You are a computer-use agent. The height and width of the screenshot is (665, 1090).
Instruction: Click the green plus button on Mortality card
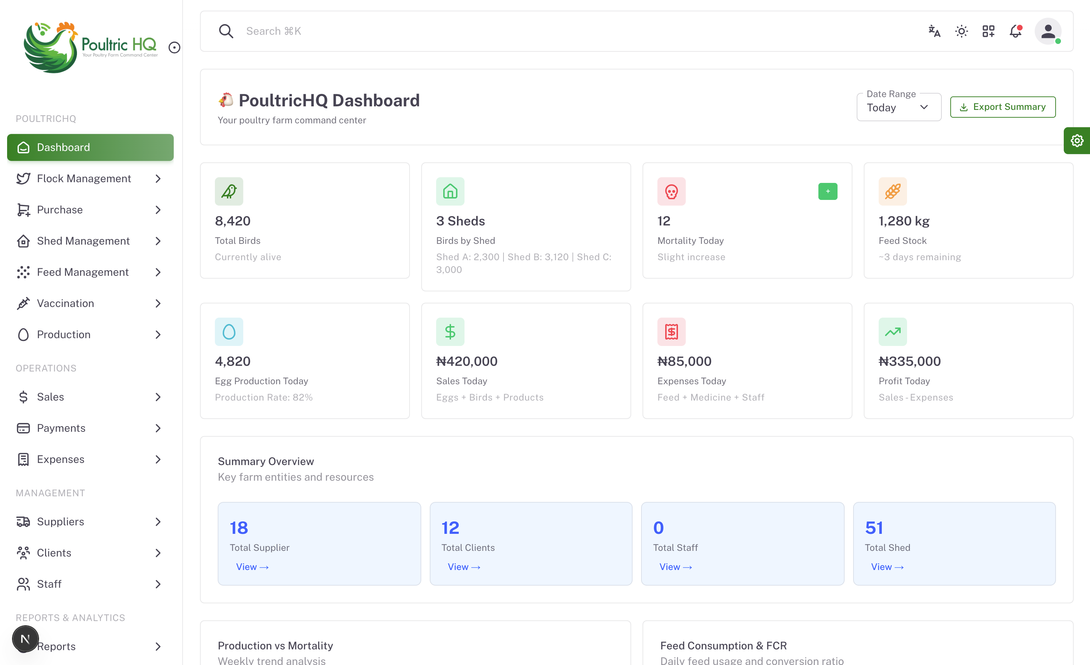[x=828, y=191]
